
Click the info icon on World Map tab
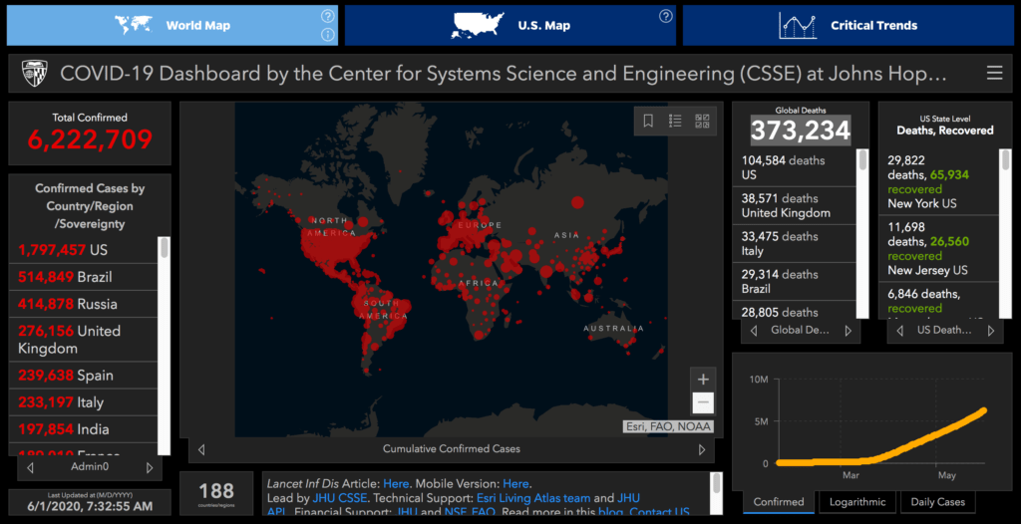click(327, 36)
